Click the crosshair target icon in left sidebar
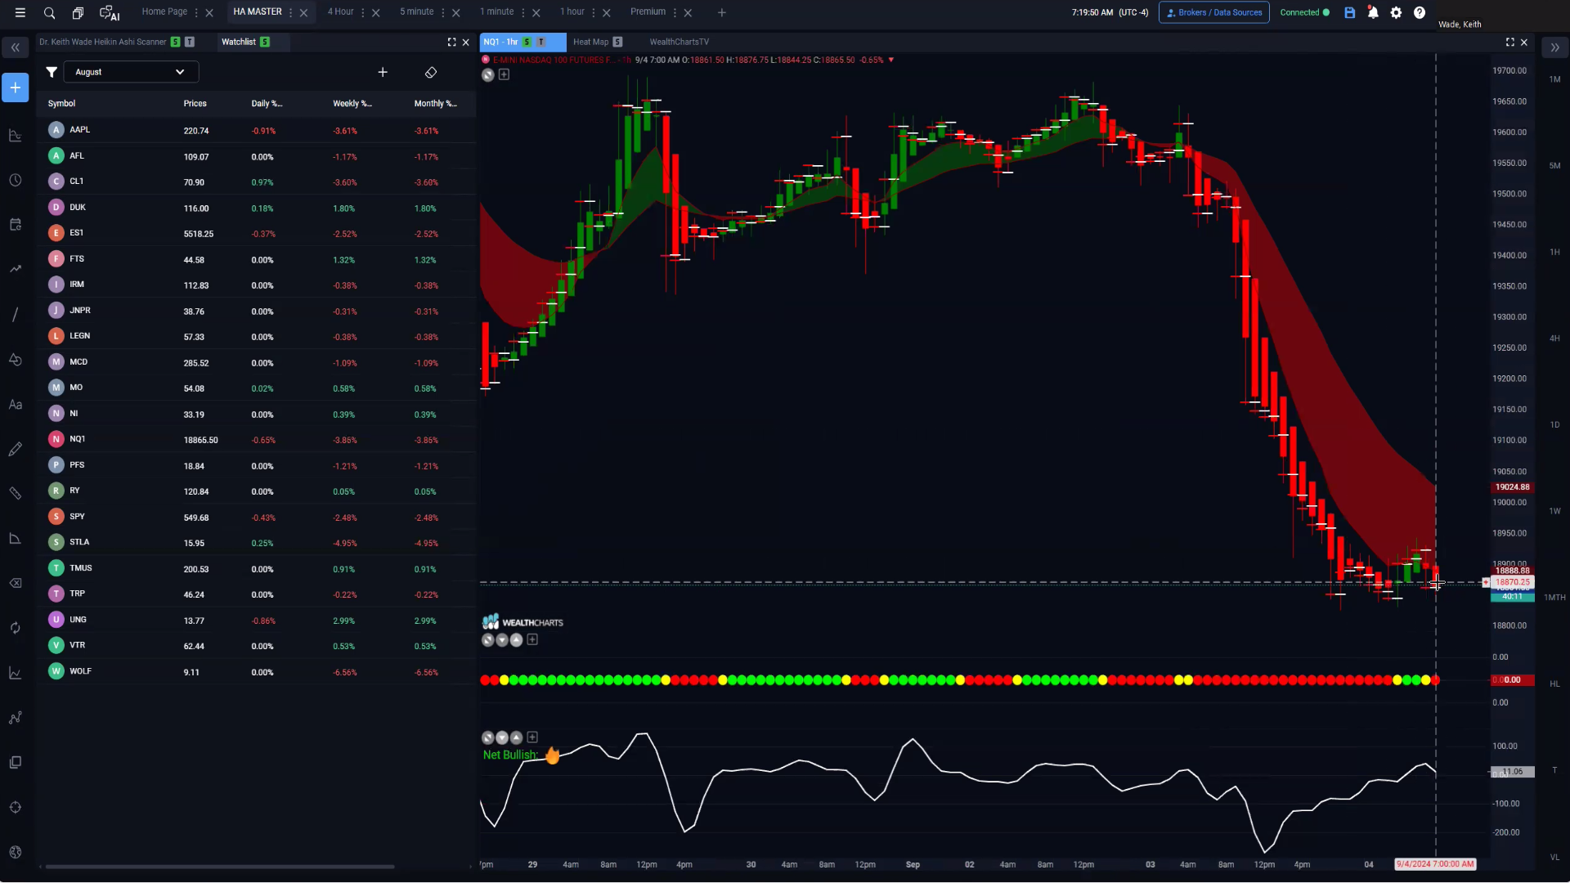 (16, 807)
